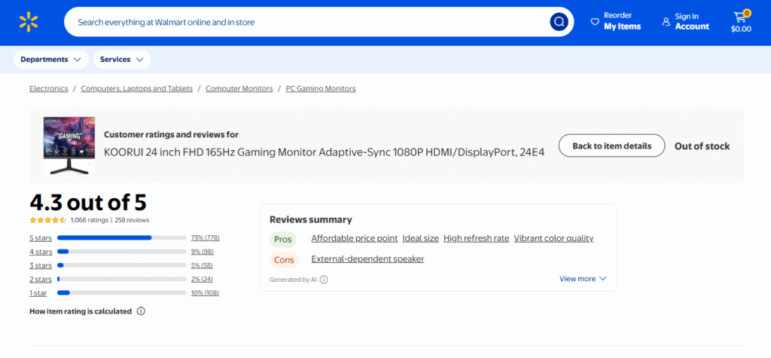
Task: Click the Walmart spark logo
Action: pos(29,22)
